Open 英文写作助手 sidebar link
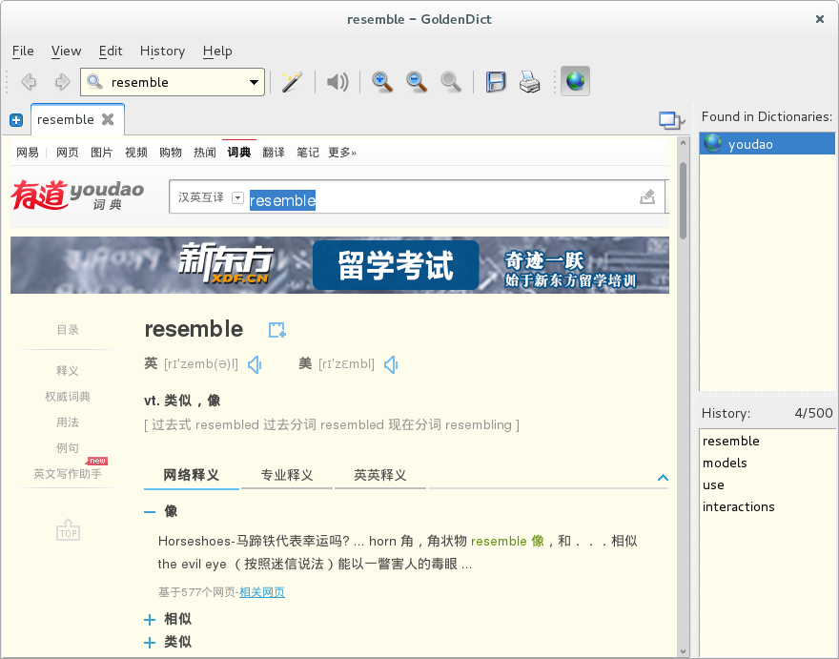Viewport: 839px width, 659px height. point(68,474)
